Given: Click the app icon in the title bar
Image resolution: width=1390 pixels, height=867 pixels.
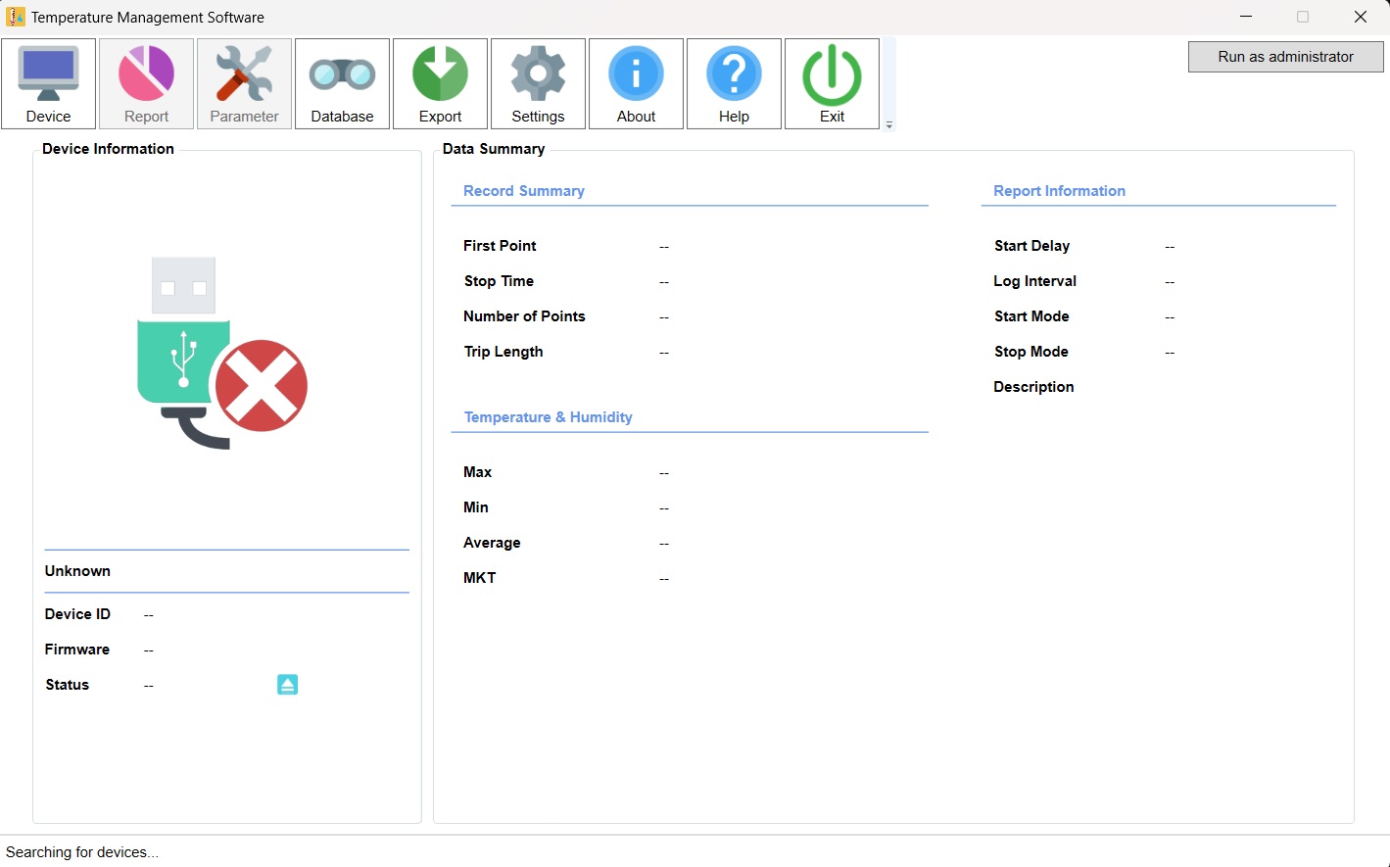Looking at the screenshot, I should pos(16,17).
